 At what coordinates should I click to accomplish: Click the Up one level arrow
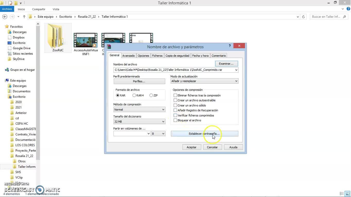tap(24, 17)
